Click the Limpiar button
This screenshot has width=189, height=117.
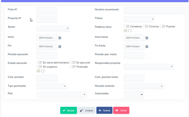pos(87,110)
